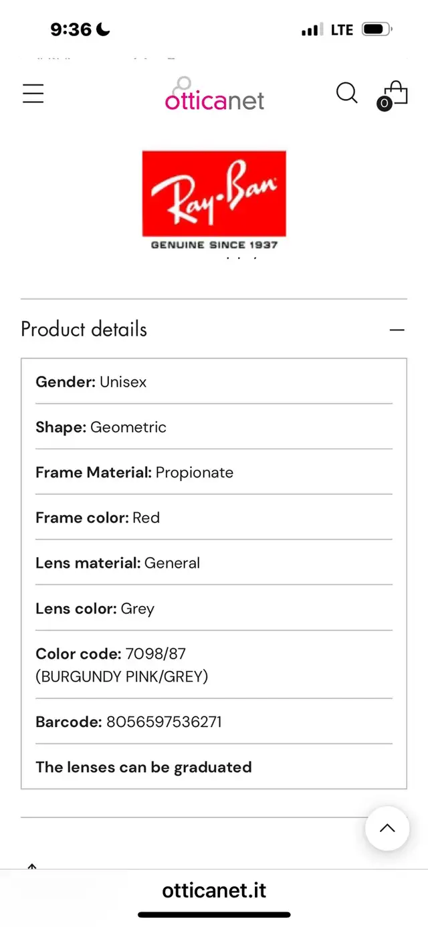Select the Barcode 8056597536271 row

[214, 722]
